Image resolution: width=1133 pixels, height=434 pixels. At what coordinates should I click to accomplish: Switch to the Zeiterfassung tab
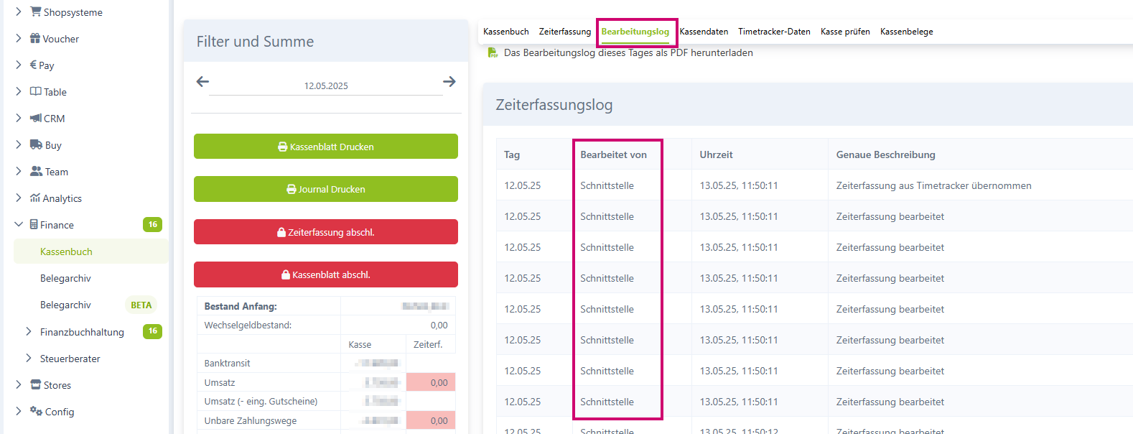(x=565, y=32)
